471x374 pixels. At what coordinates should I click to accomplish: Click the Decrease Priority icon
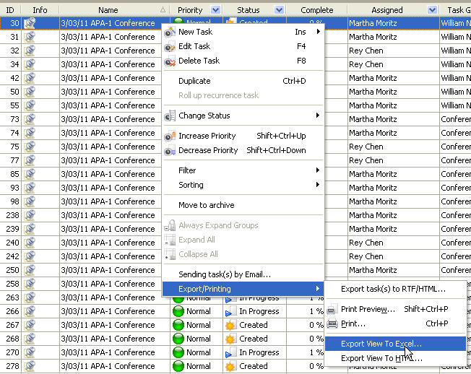pyautogui.click(x=170, y=150)
